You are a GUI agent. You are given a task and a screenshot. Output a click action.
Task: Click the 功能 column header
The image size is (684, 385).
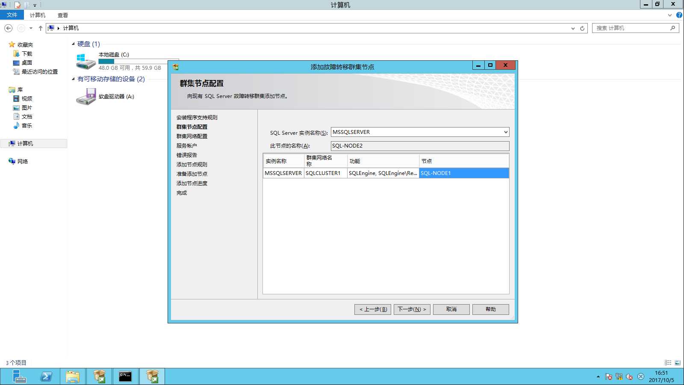[x=383, y=161]
